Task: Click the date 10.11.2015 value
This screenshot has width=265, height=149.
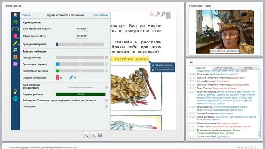Action: click(82, 29)
